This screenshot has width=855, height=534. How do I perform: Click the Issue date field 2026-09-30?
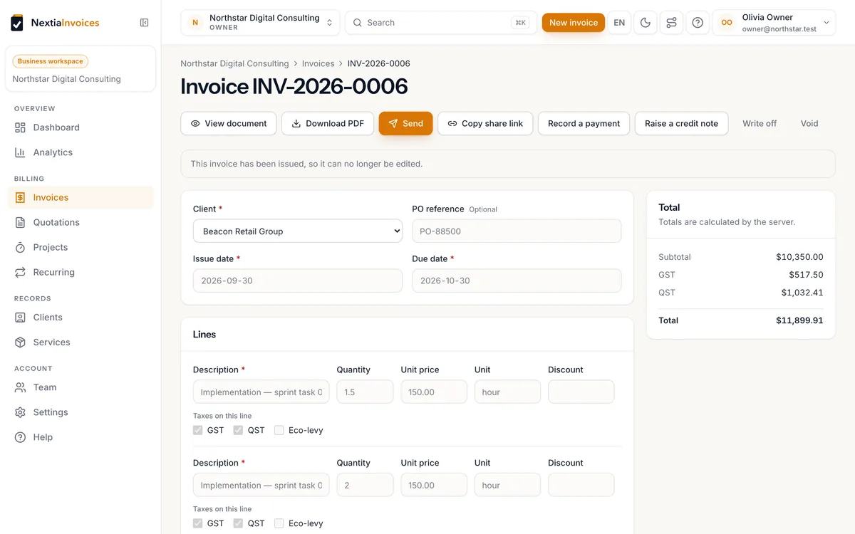coord(298,281)
